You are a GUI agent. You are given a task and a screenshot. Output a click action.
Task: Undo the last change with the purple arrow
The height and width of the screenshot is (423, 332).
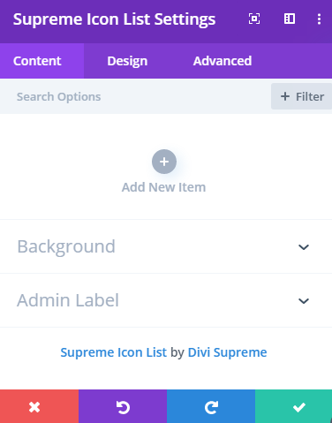pos(123,406)
